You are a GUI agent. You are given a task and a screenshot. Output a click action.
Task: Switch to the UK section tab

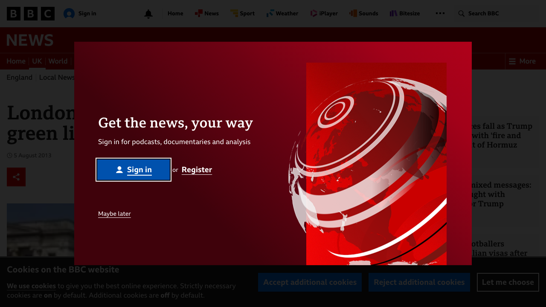[37, 61]
